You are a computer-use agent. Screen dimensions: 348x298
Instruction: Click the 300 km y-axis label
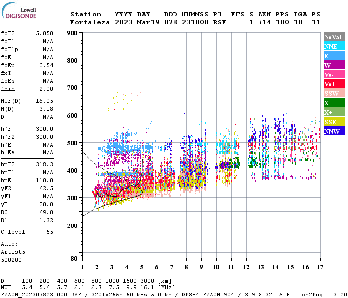tap(72, 198)
